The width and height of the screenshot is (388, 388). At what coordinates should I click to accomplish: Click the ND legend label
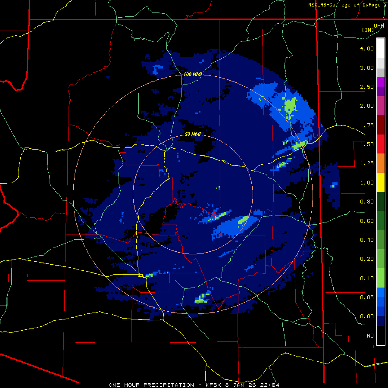(370, 336)
